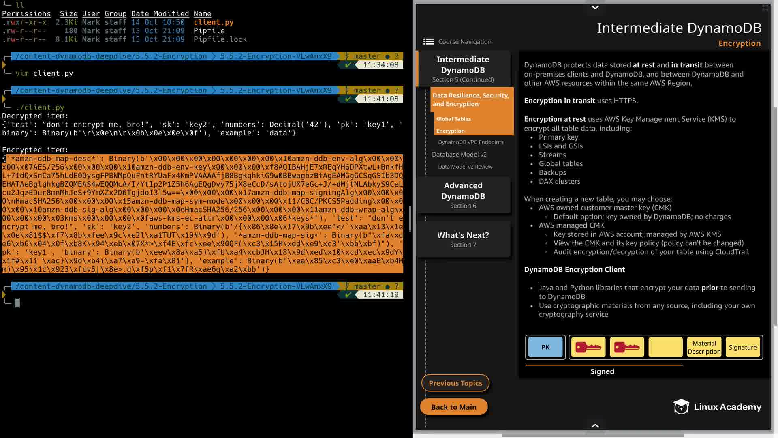
Task: Click the second red key icon box
Action: pyautogui.click(x=626, y=348)
